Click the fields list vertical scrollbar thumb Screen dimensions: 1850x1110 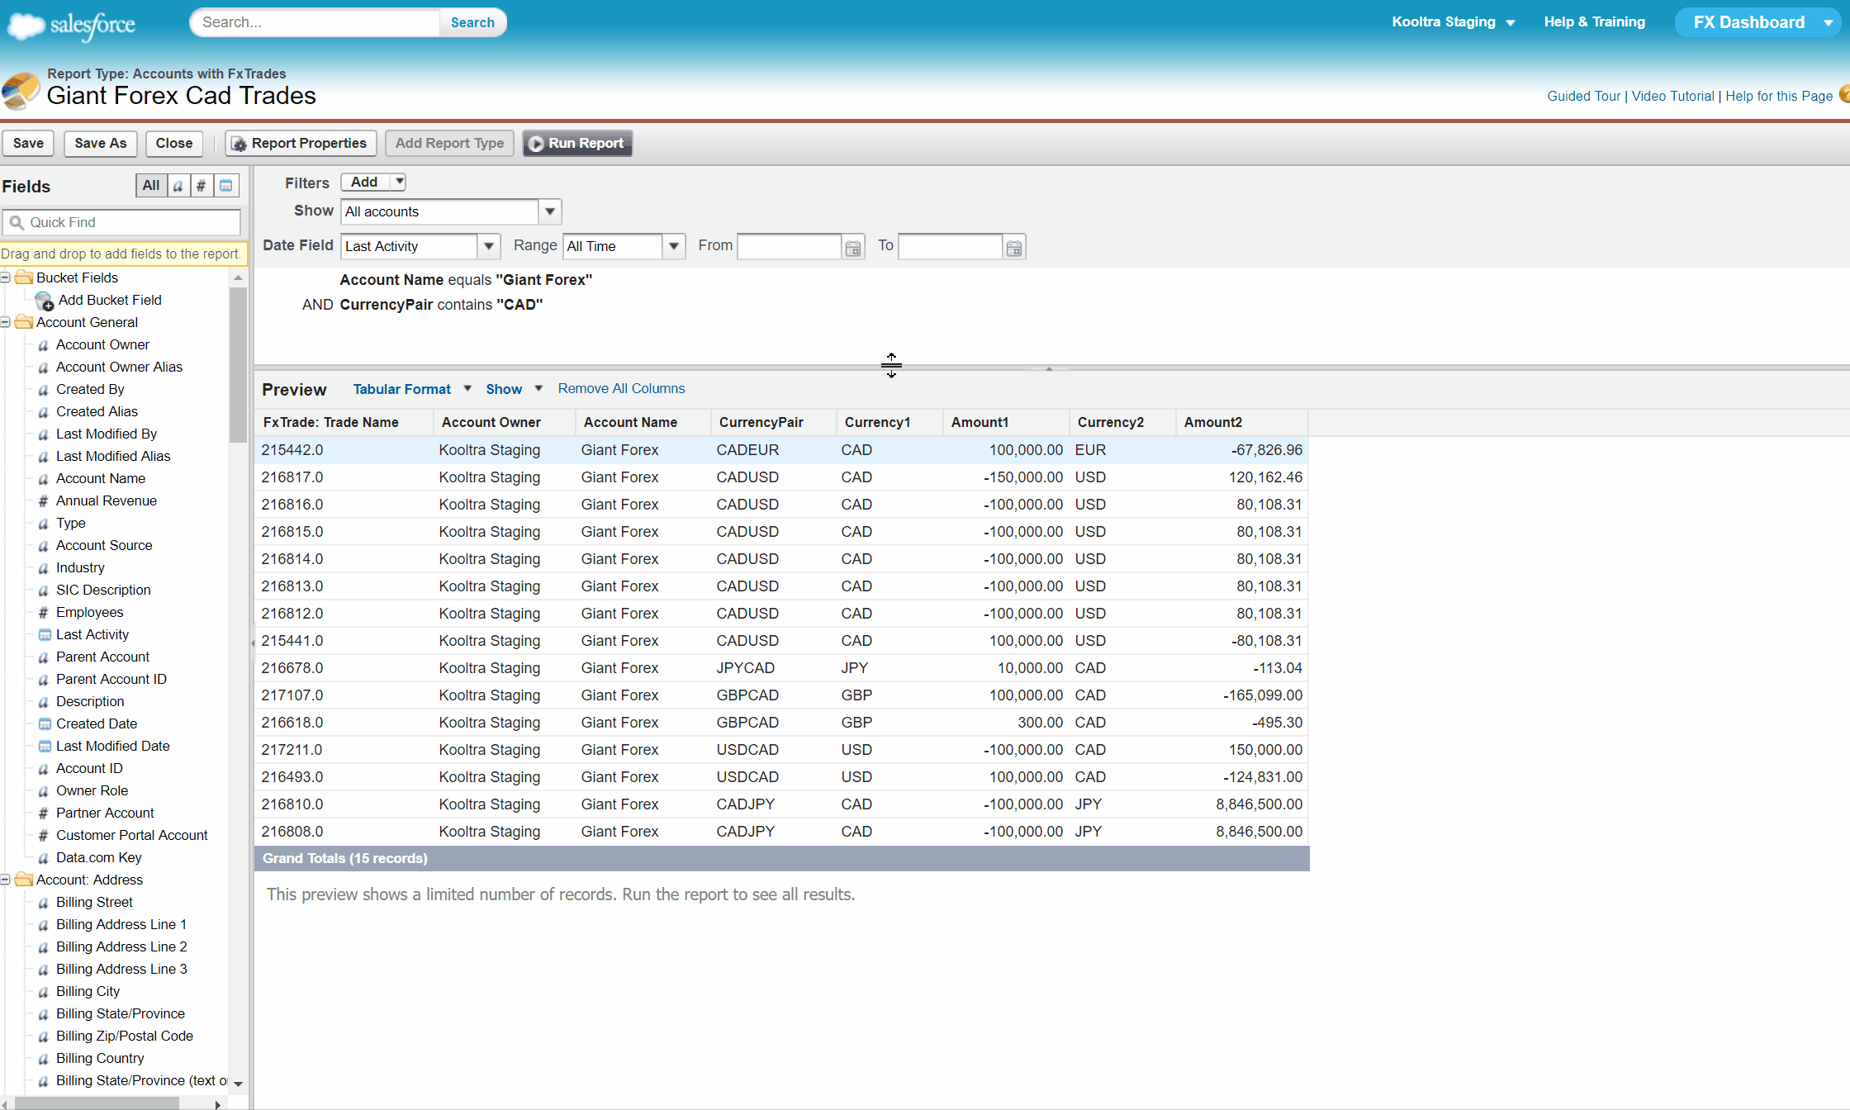tap(238, 364)
